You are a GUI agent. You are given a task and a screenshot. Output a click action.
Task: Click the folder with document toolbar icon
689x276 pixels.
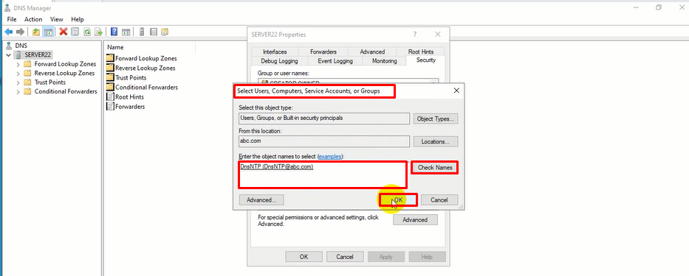(165, 32)
